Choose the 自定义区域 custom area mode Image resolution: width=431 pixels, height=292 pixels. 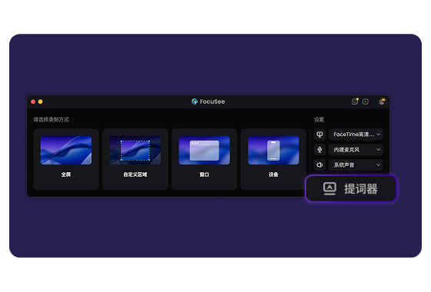click(x=135, y=159)
